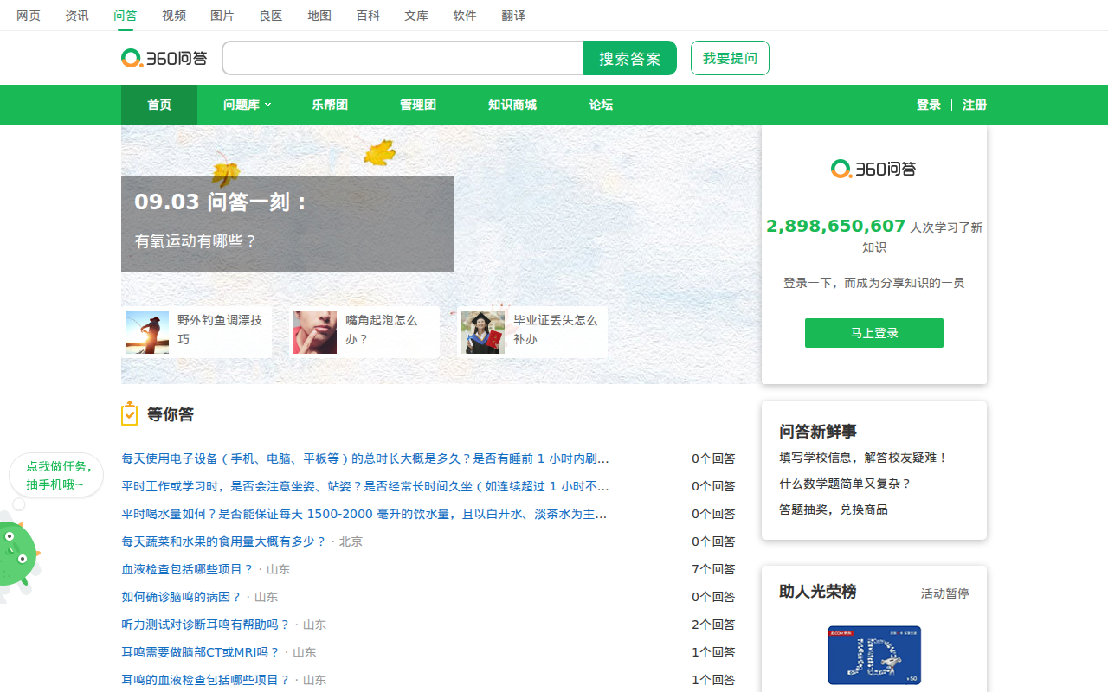Open question 血液检查包括哪些项目？
The image size is (1108, 692).
click(x=188, y=569)
